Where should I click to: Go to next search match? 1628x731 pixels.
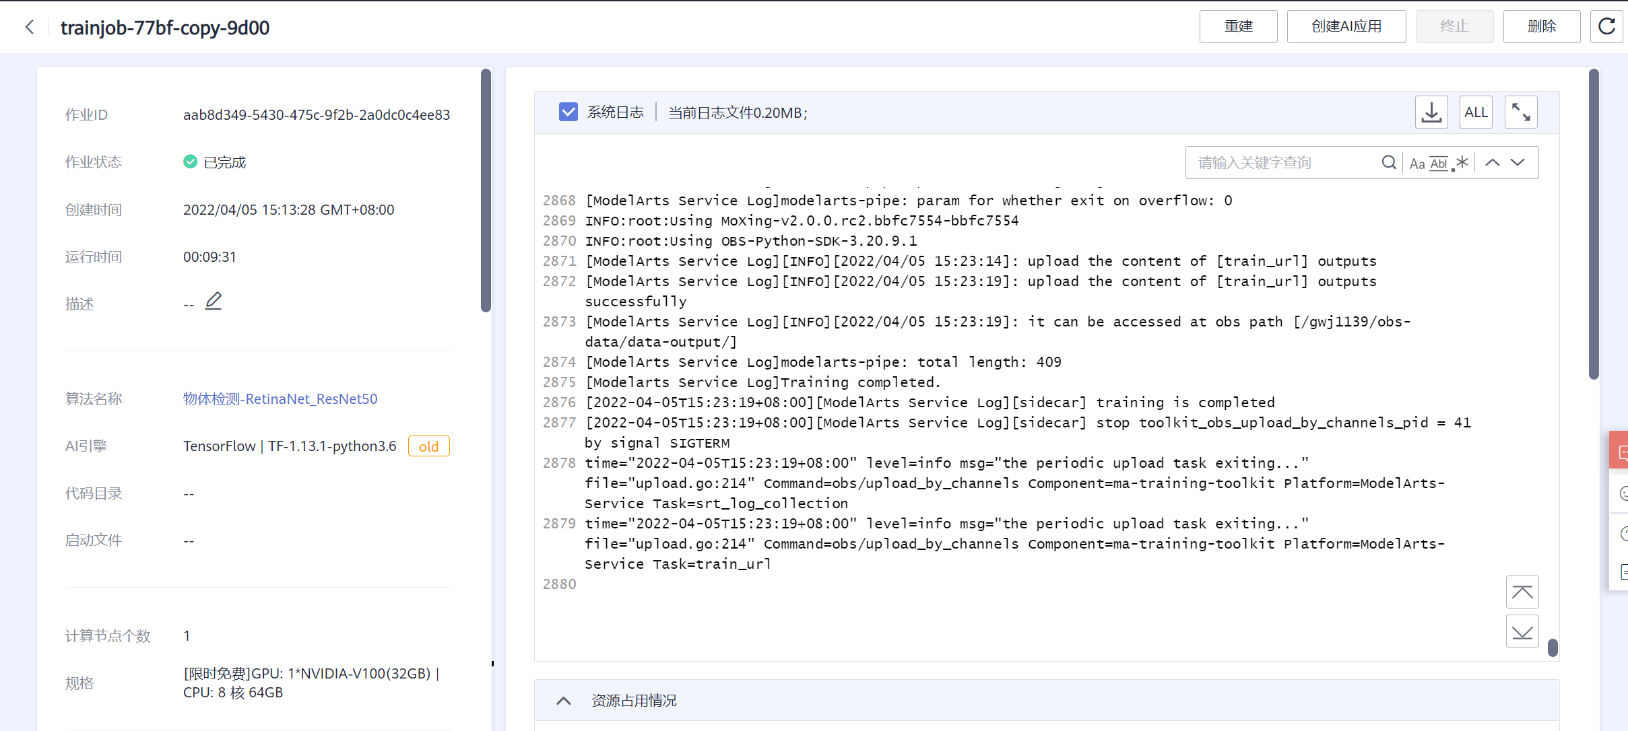click(1518, 163)
